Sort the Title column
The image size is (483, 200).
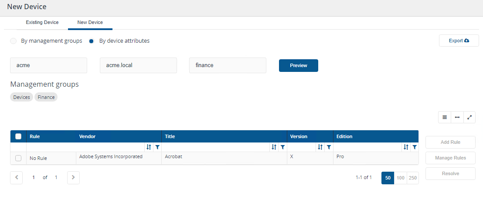click(x=274, y=147)
